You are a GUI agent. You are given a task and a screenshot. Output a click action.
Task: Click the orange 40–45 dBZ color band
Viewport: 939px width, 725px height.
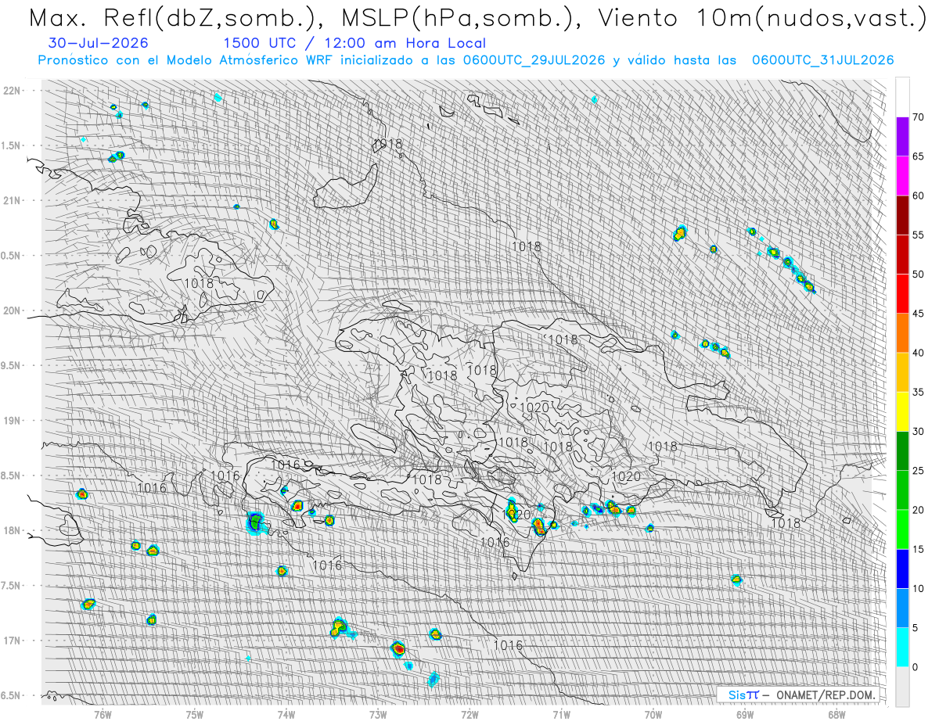click(902, 333)
